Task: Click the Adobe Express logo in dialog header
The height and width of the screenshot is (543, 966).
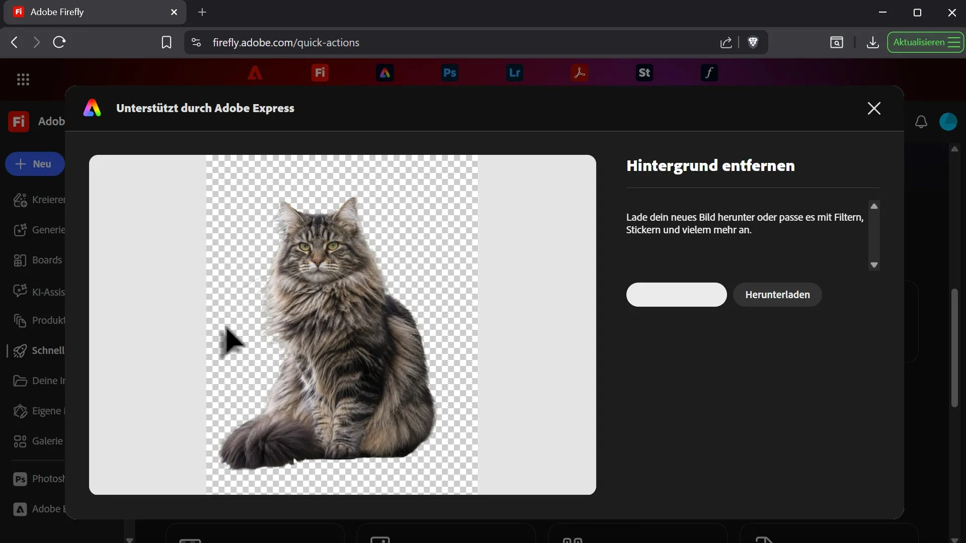Action: click(92, 108)
